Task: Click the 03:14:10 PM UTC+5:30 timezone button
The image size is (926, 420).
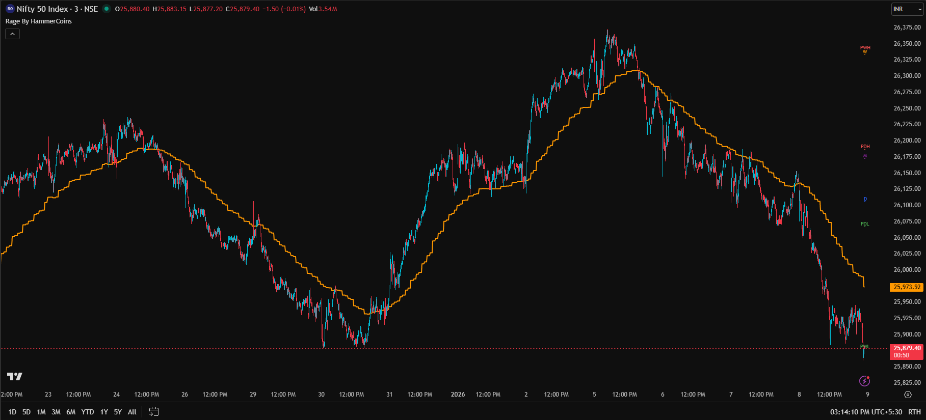Action: point(866,412)
